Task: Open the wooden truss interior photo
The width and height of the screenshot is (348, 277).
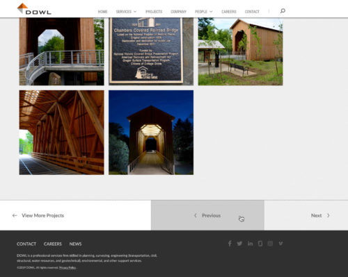Action: 62,133
